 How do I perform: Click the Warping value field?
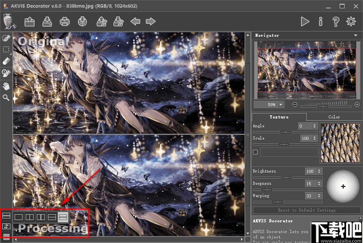(x=310, y=196)
